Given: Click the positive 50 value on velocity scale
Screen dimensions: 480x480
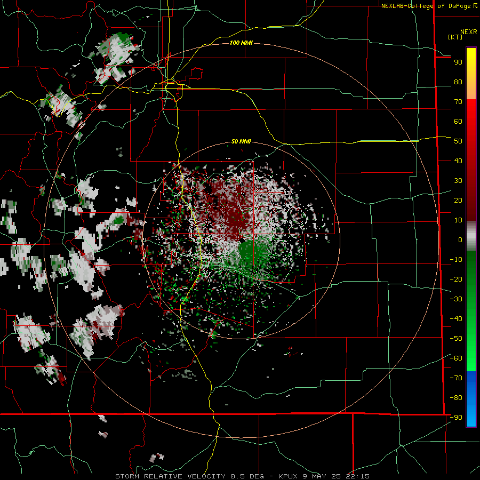Looking at the screenshot, I should 458,141.
